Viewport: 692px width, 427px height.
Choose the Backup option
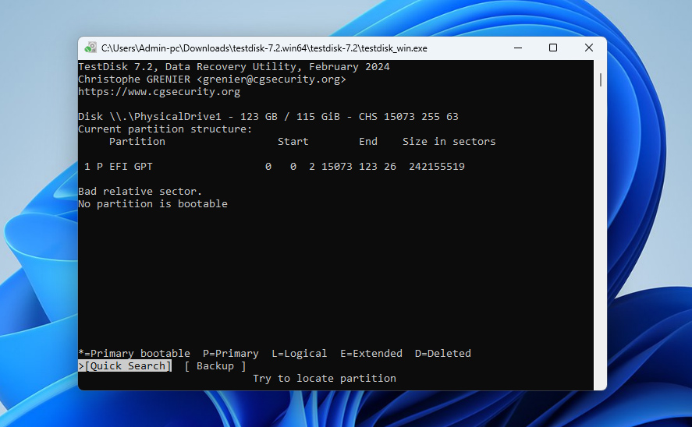coord(215,366)
